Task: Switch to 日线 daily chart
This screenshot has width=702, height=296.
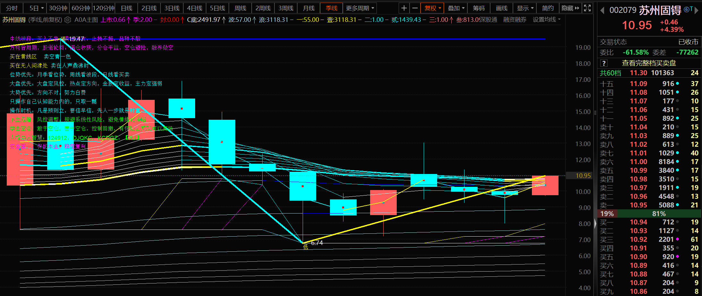Action: point(126,8)
